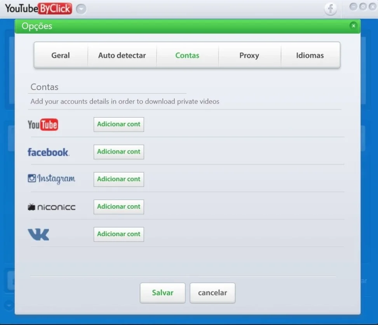Viewport: 378px width, 325px height.
Task: Add a Niconico account
Action: [119, 207]
